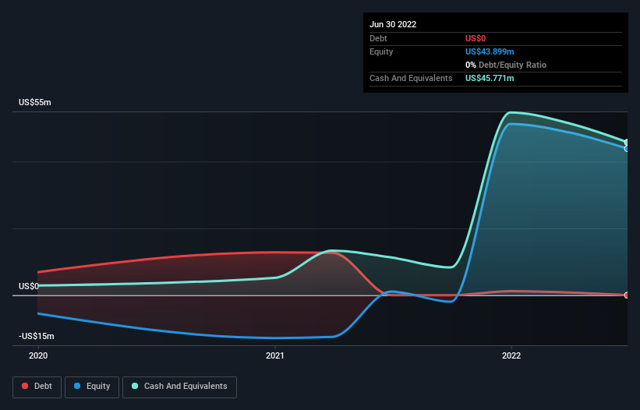Click the US$0 y-axis label

click(x=29, y=286)
